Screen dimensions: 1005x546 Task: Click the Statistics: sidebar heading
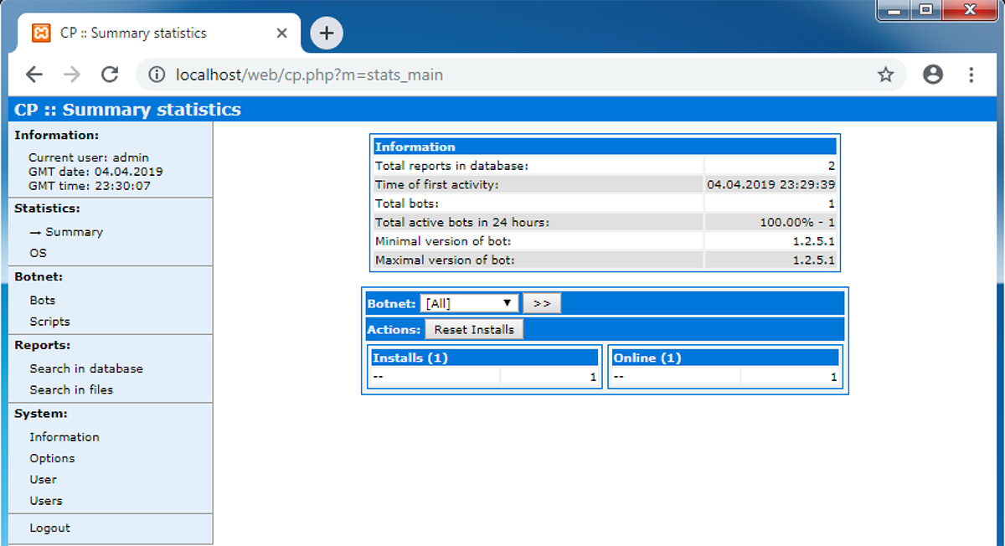coord(47,209)
